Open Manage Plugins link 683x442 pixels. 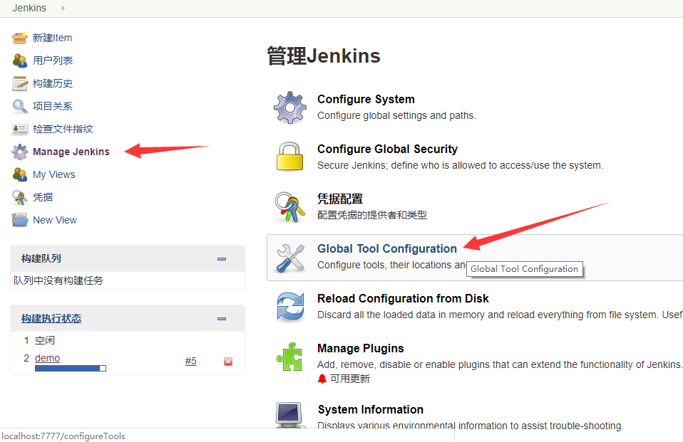[361, 349]
